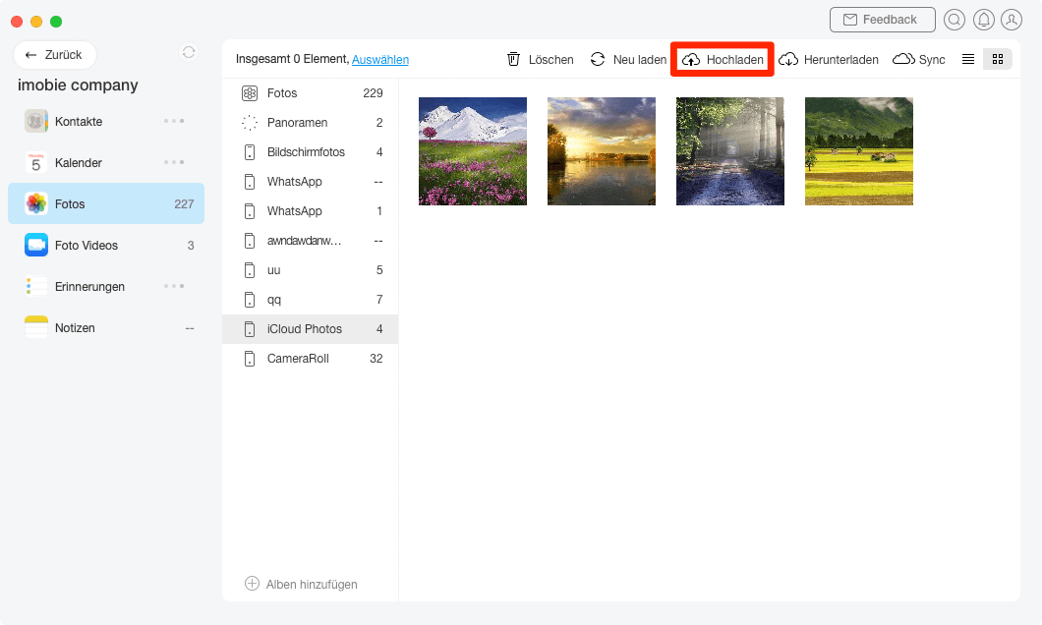Viewport: 1042px width, 625px height.
Task: Open the search icon in the top bar
Action: [x=954, y=20]
